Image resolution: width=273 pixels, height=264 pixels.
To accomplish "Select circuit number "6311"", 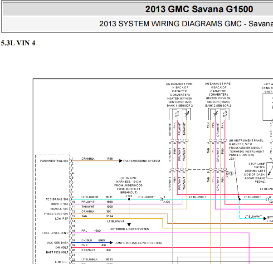I will point(109,197).
